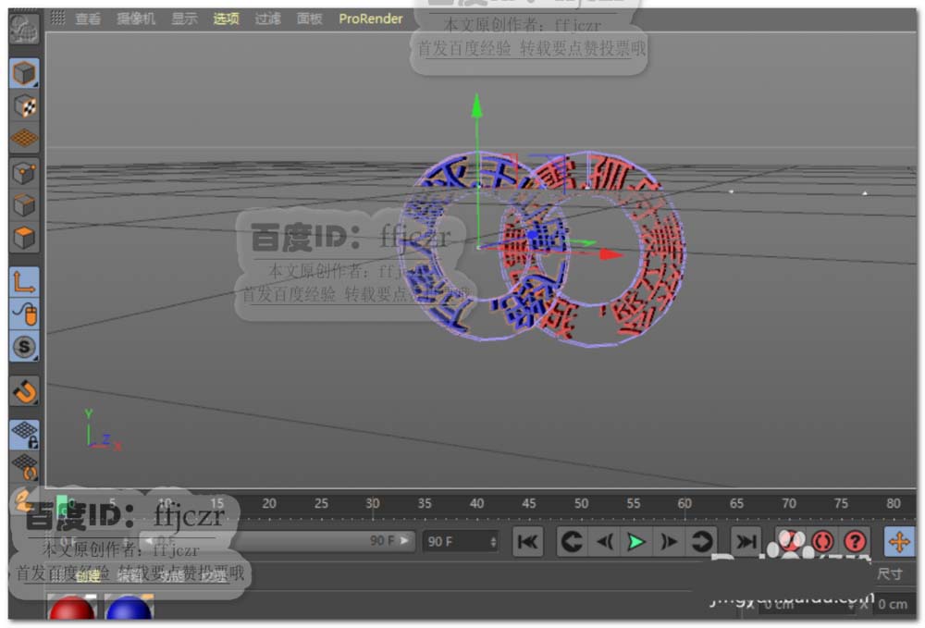
Task: Open the 面板 viewport menu
Action: [309, 18]
